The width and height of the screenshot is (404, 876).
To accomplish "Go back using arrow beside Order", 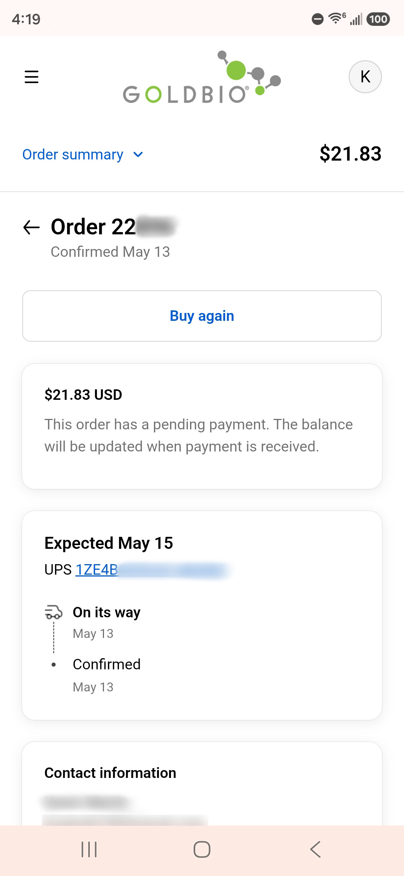I will (31, 227).
